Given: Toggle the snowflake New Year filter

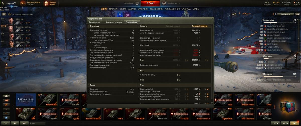Looking at the screenshot, I should [x=6, y=117].
